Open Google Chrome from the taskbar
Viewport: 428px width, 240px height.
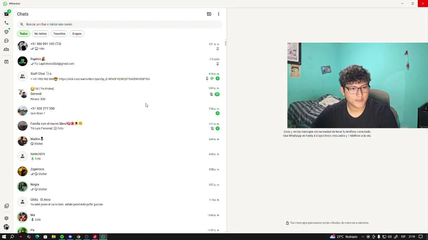[x=79, y=237]
